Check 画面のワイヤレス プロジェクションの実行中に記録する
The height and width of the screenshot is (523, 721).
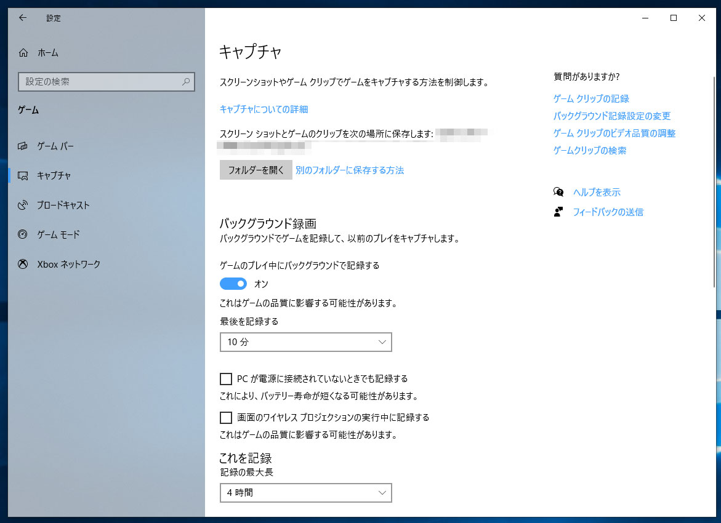coord(225,418)
